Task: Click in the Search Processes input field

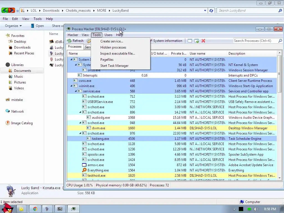Action: click(255, 41)
